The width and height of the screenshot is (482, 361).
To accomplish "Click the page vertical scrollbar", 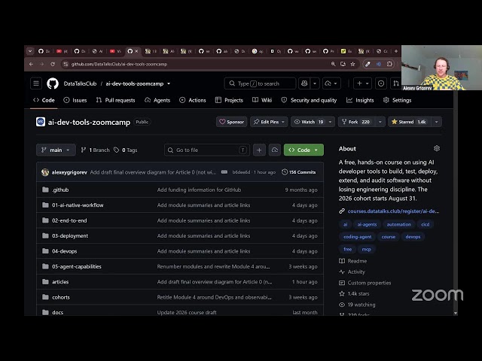I will [x=456, y=202].
